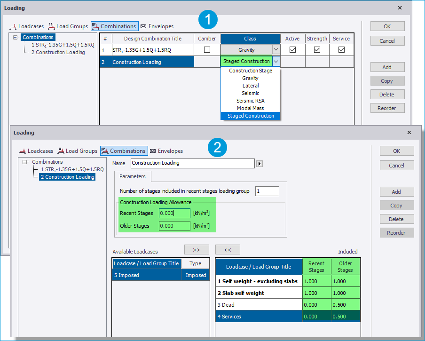
Task: Click the Recent Stages value field
Action: 174,213
